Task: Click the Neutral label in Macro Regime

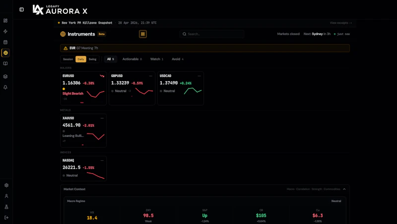Action: pos(336,201)
